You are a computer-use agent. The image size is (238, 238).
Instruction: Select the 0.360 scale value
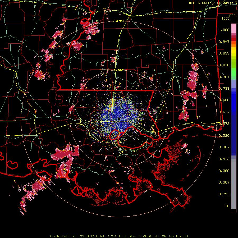click(224, 171)
